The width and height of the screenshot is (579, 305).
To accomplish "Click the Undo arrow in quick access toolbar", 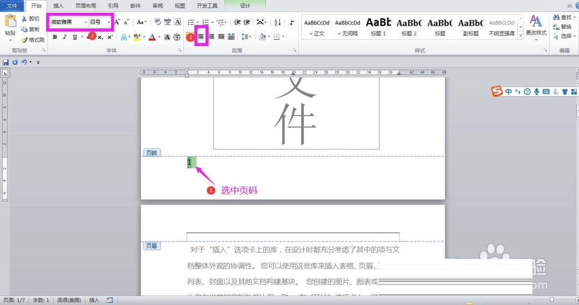I will click(24, 62).
